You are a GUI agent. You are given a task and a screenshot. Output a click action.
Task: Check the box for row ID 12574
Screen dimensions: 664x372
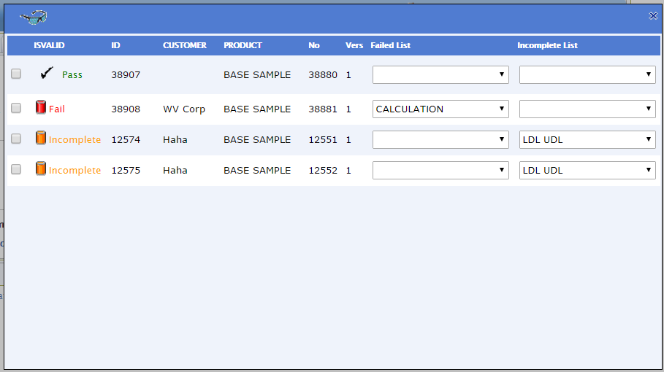pyautogui.click(x=16, y=139)
